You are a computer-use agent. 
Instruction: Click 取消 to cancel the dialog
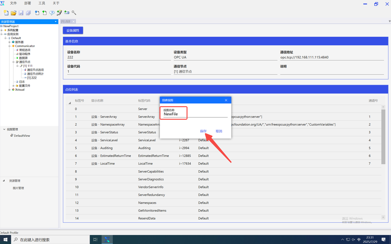[x=219, y=131]
